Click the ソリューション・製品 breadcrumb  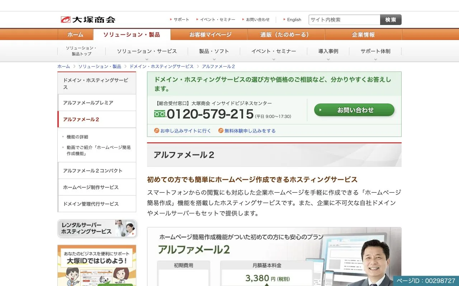click(100, 66)
